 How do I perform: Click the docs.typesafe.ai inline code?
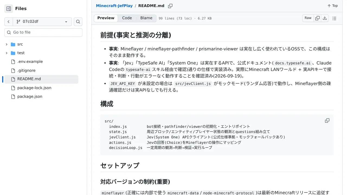(x=293, y=63)
